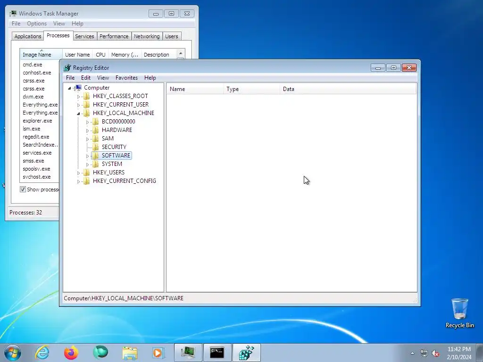Launch Internet Explorer from the taskbar
The height and width of the screenshot is (362, 483).
coord(42,353)
